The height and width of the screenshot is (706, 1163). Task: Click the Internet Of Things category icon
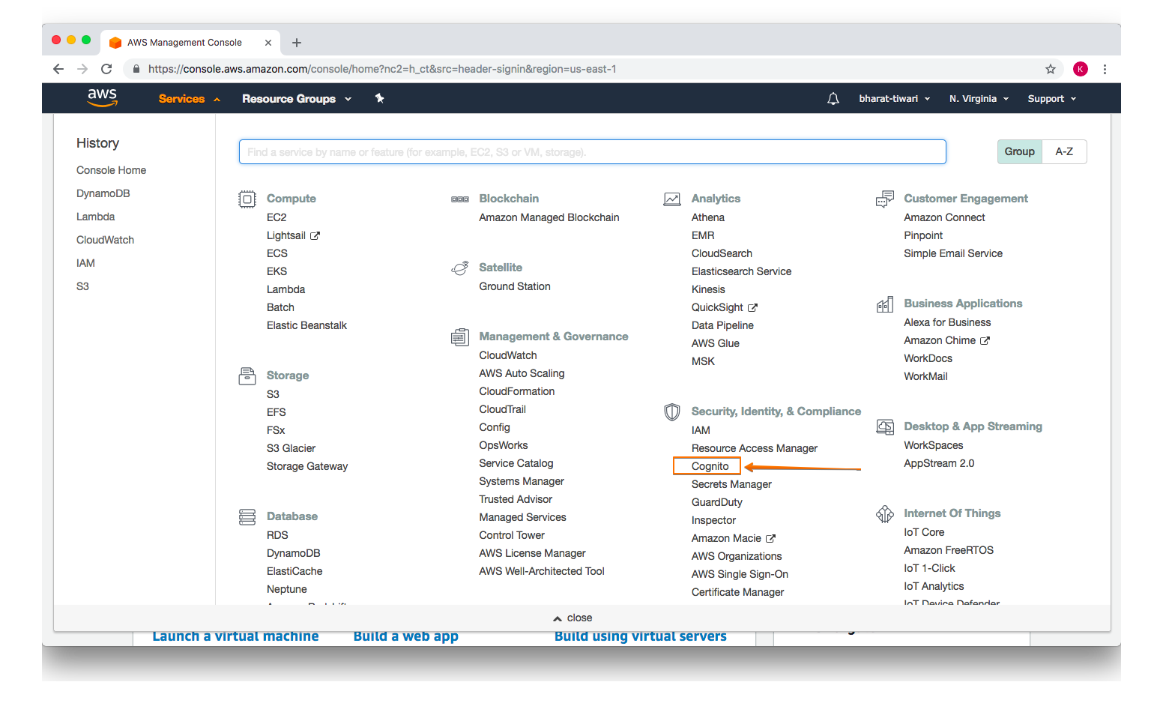point(884,514)
